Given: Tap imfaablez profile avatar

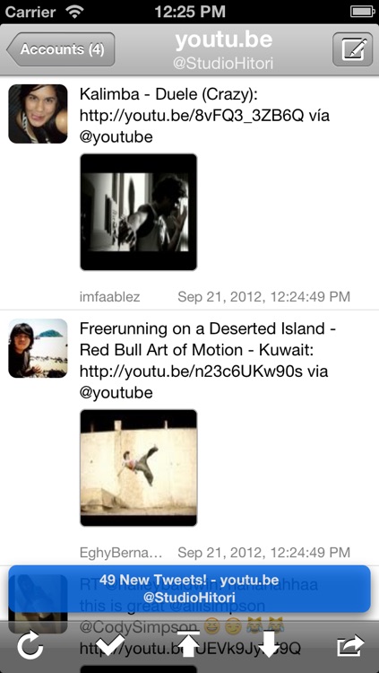Looking at the screenshot, I should (x=38, y=114).
